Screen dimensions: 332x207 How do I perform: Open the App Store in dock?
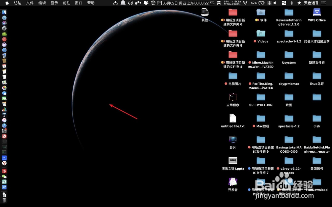pos(4,126)
